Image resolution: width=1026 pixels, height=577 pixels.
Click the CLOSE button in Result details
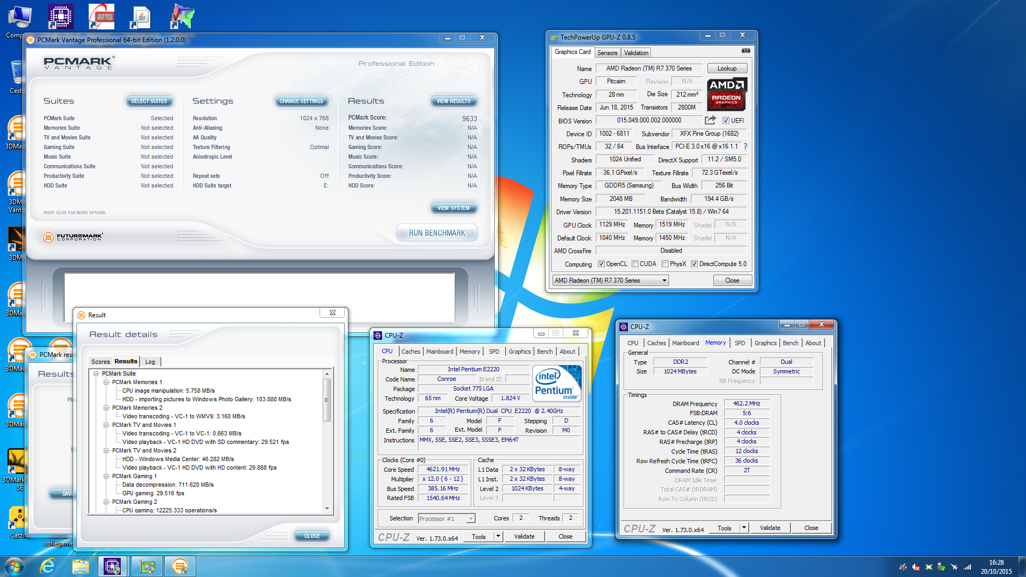point(312,536)
